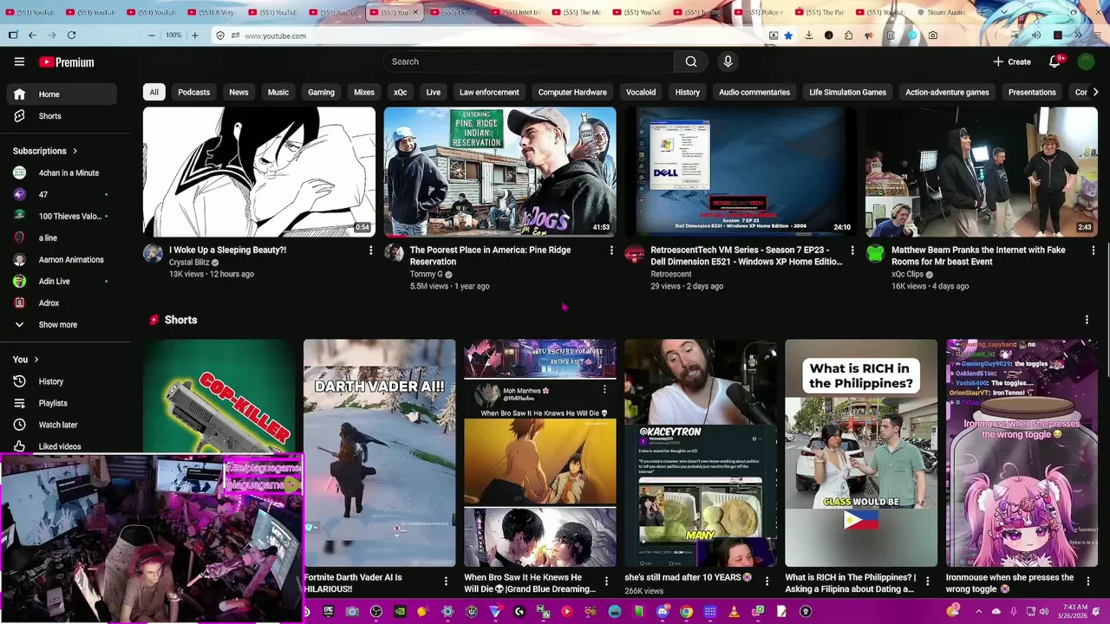Select the Life Simulation Games chip
The width and height of the screenshot is (1110, 624).
[x=847, y=92]
